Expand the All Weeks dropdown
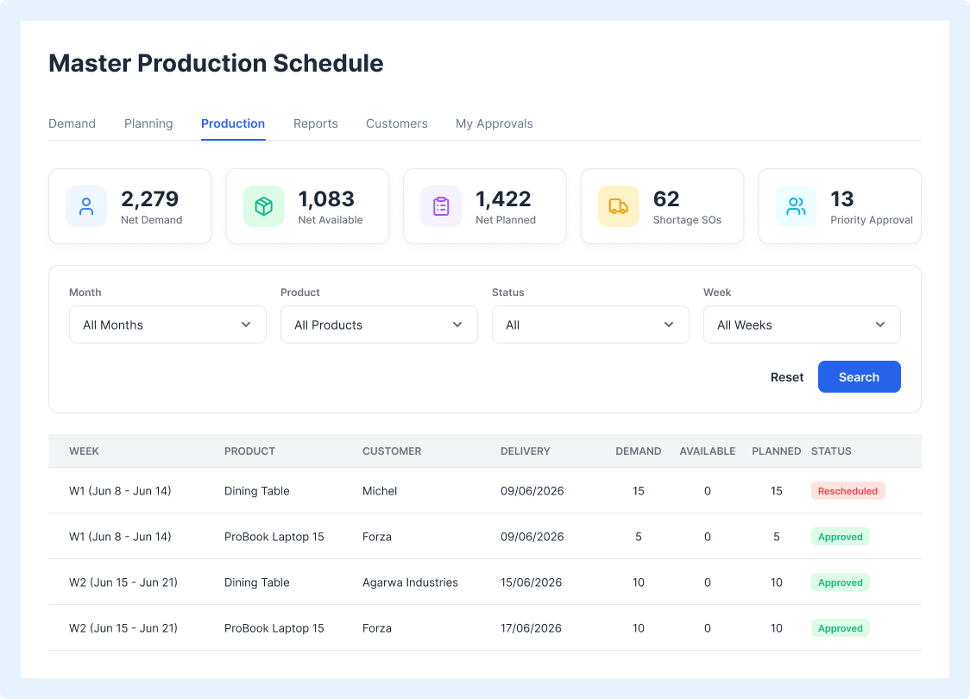The height and width of the screenshot is (699, 970). tap(802, 324)
